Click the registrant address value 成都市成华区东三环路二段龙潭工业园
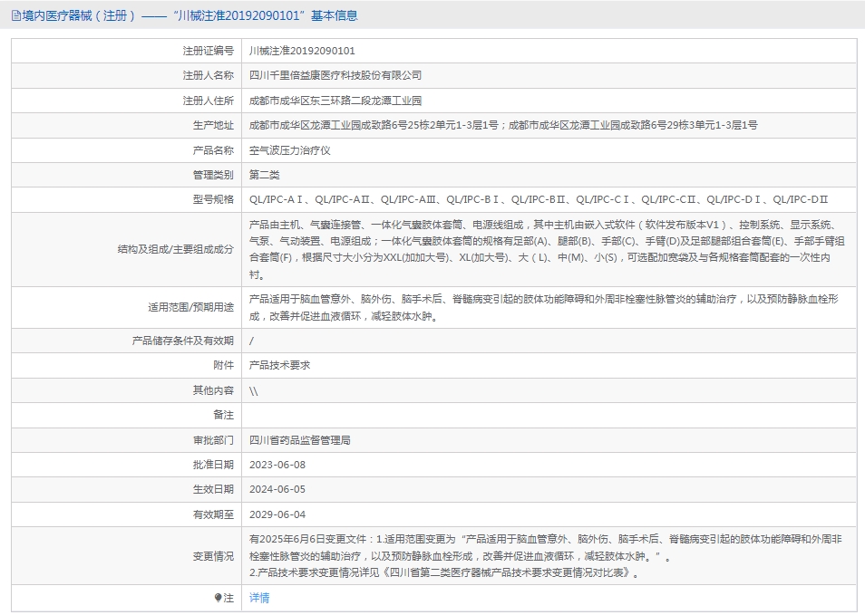This screenshot has height=615, width=865. 335,101
